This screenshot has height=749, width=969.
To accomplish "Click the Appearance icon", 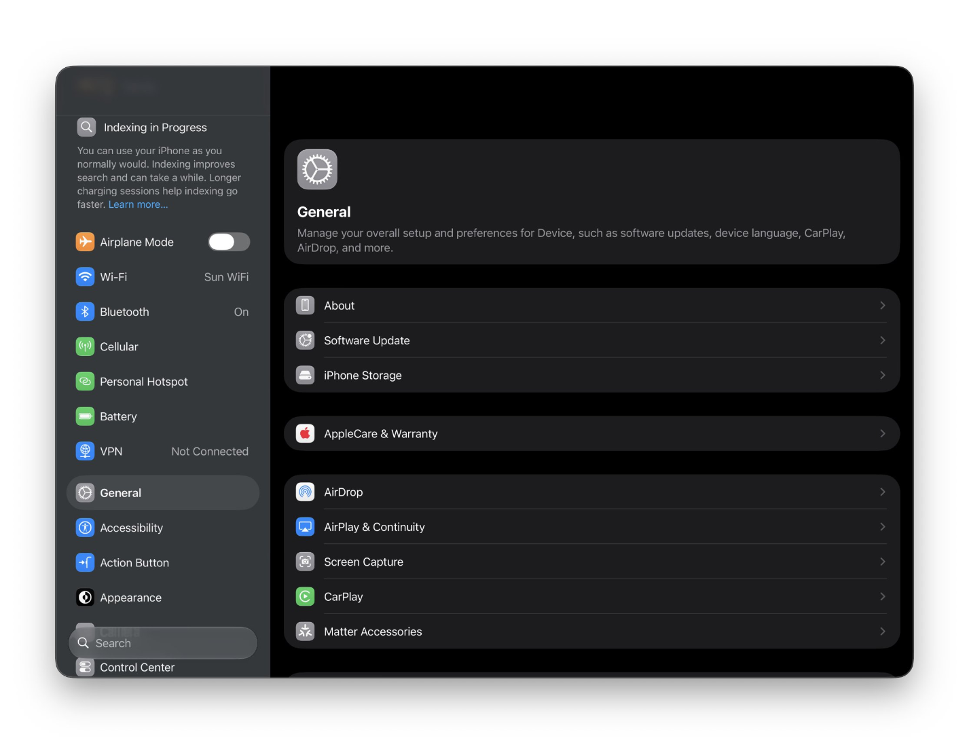I will click(85, 598).
